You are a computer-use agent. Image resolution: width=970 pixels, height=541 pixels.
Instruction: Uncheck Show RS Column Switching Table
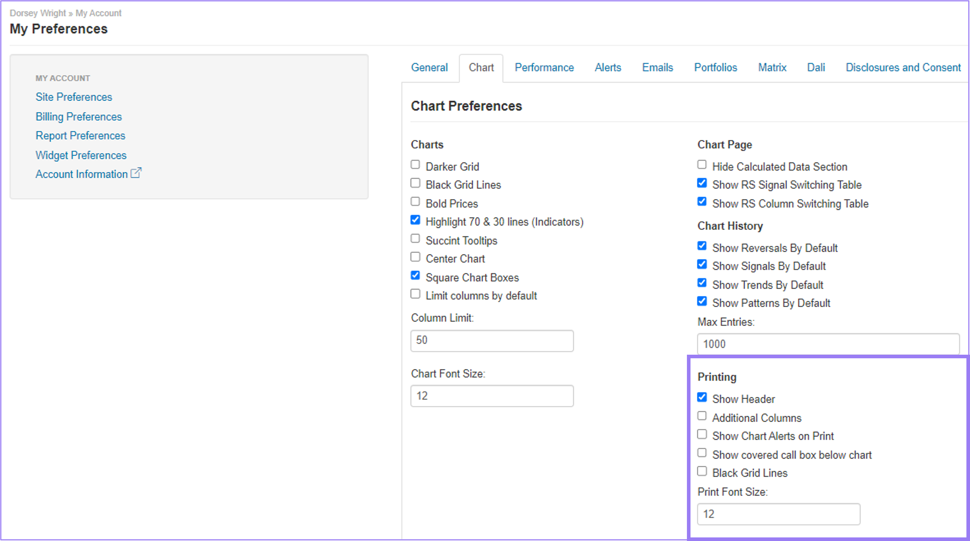click(702, 202)
